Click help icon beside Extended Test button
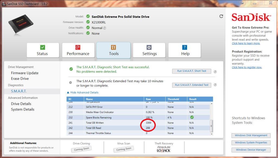Viewport: 278px width, 158px height. point(215,85)
